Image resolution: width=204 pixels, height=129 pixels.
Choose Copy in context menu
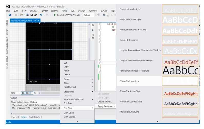point(77,67)
